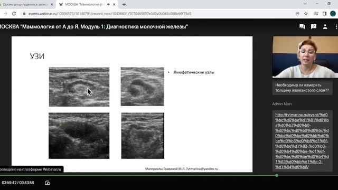Screen dimensions: 338x190
Task: Click the bottom-left ultrasound image
Action: [x=79, y=136]
